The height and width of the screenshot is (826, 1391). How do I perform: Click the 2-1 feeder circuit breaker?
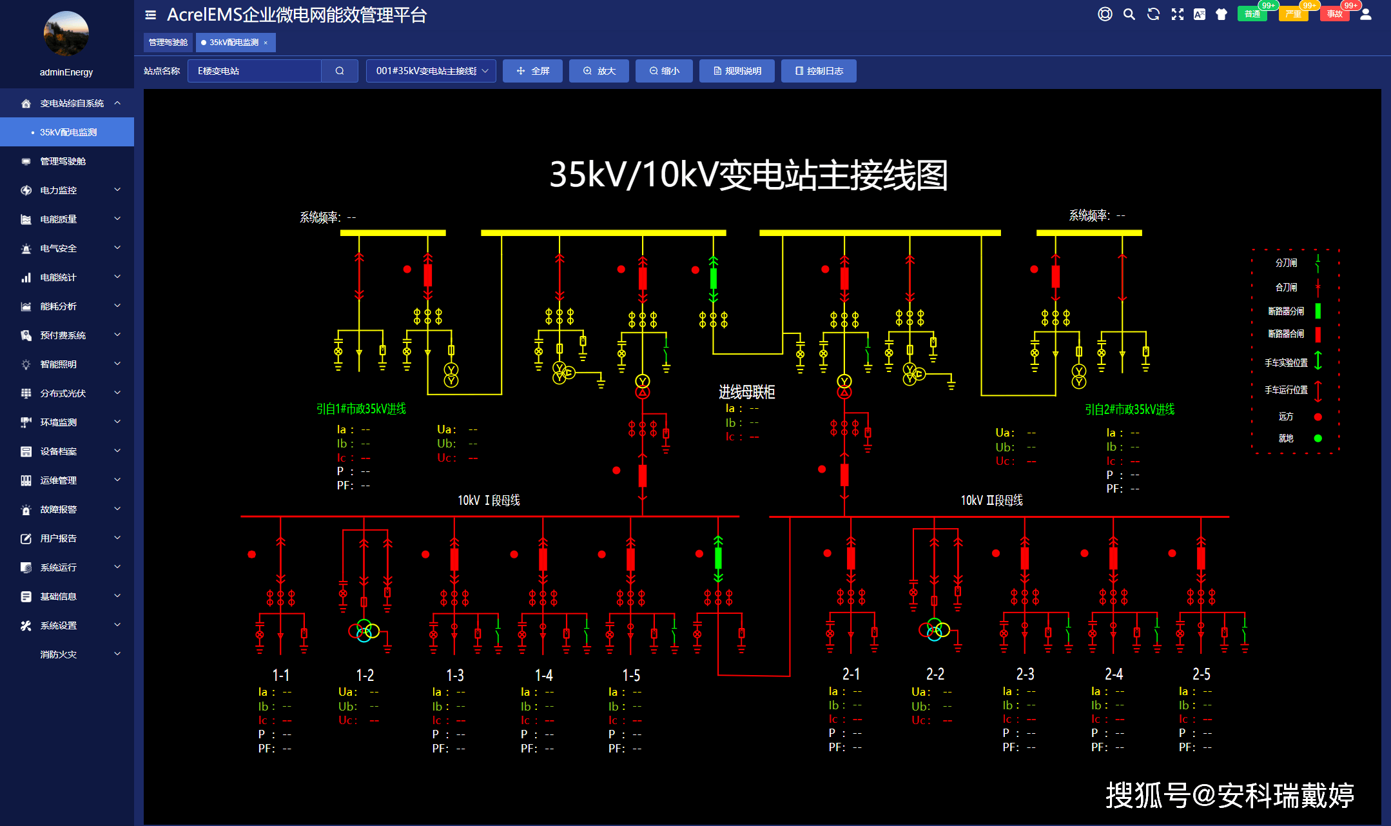tap(851, 558)
